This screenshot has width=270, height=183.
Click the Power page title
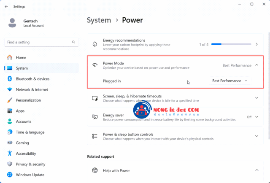click(x=132, y=20)
